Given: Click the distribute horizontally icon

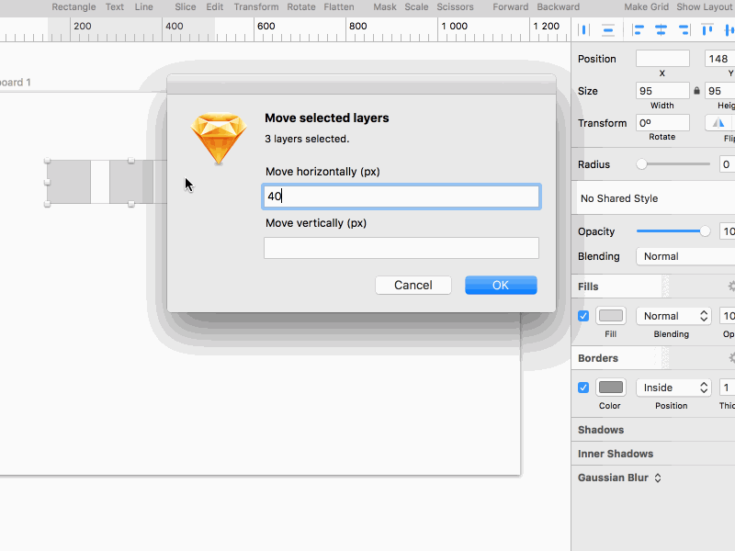Looking at the screenshot, I should pos(583,29).
